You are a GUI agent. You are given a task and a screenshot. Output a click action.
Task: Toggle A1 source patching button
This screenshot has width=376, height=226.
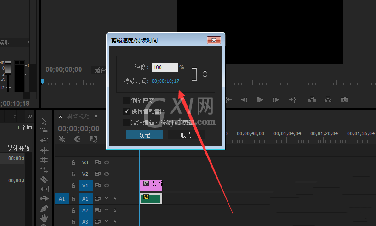tap(62, 199)
